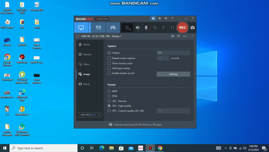Click the F11 hotkey input field
Viewport: 269px width, 152px height.
pyautogui.click(x=173, y=53)
